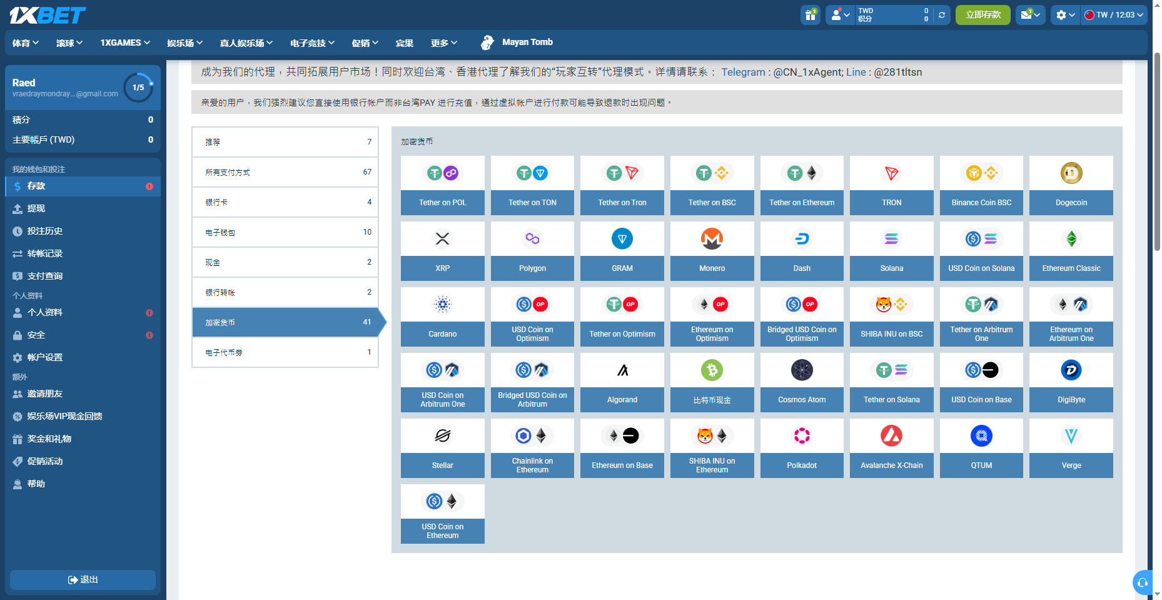Expand the 电子竞技 esports menu

point(313,43)
